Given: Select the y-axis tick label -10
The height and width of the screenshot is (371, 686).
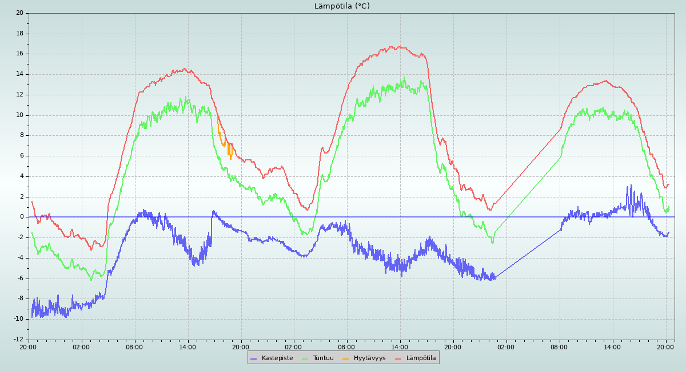Looking at the screenshot, I should tap(18, 319).
